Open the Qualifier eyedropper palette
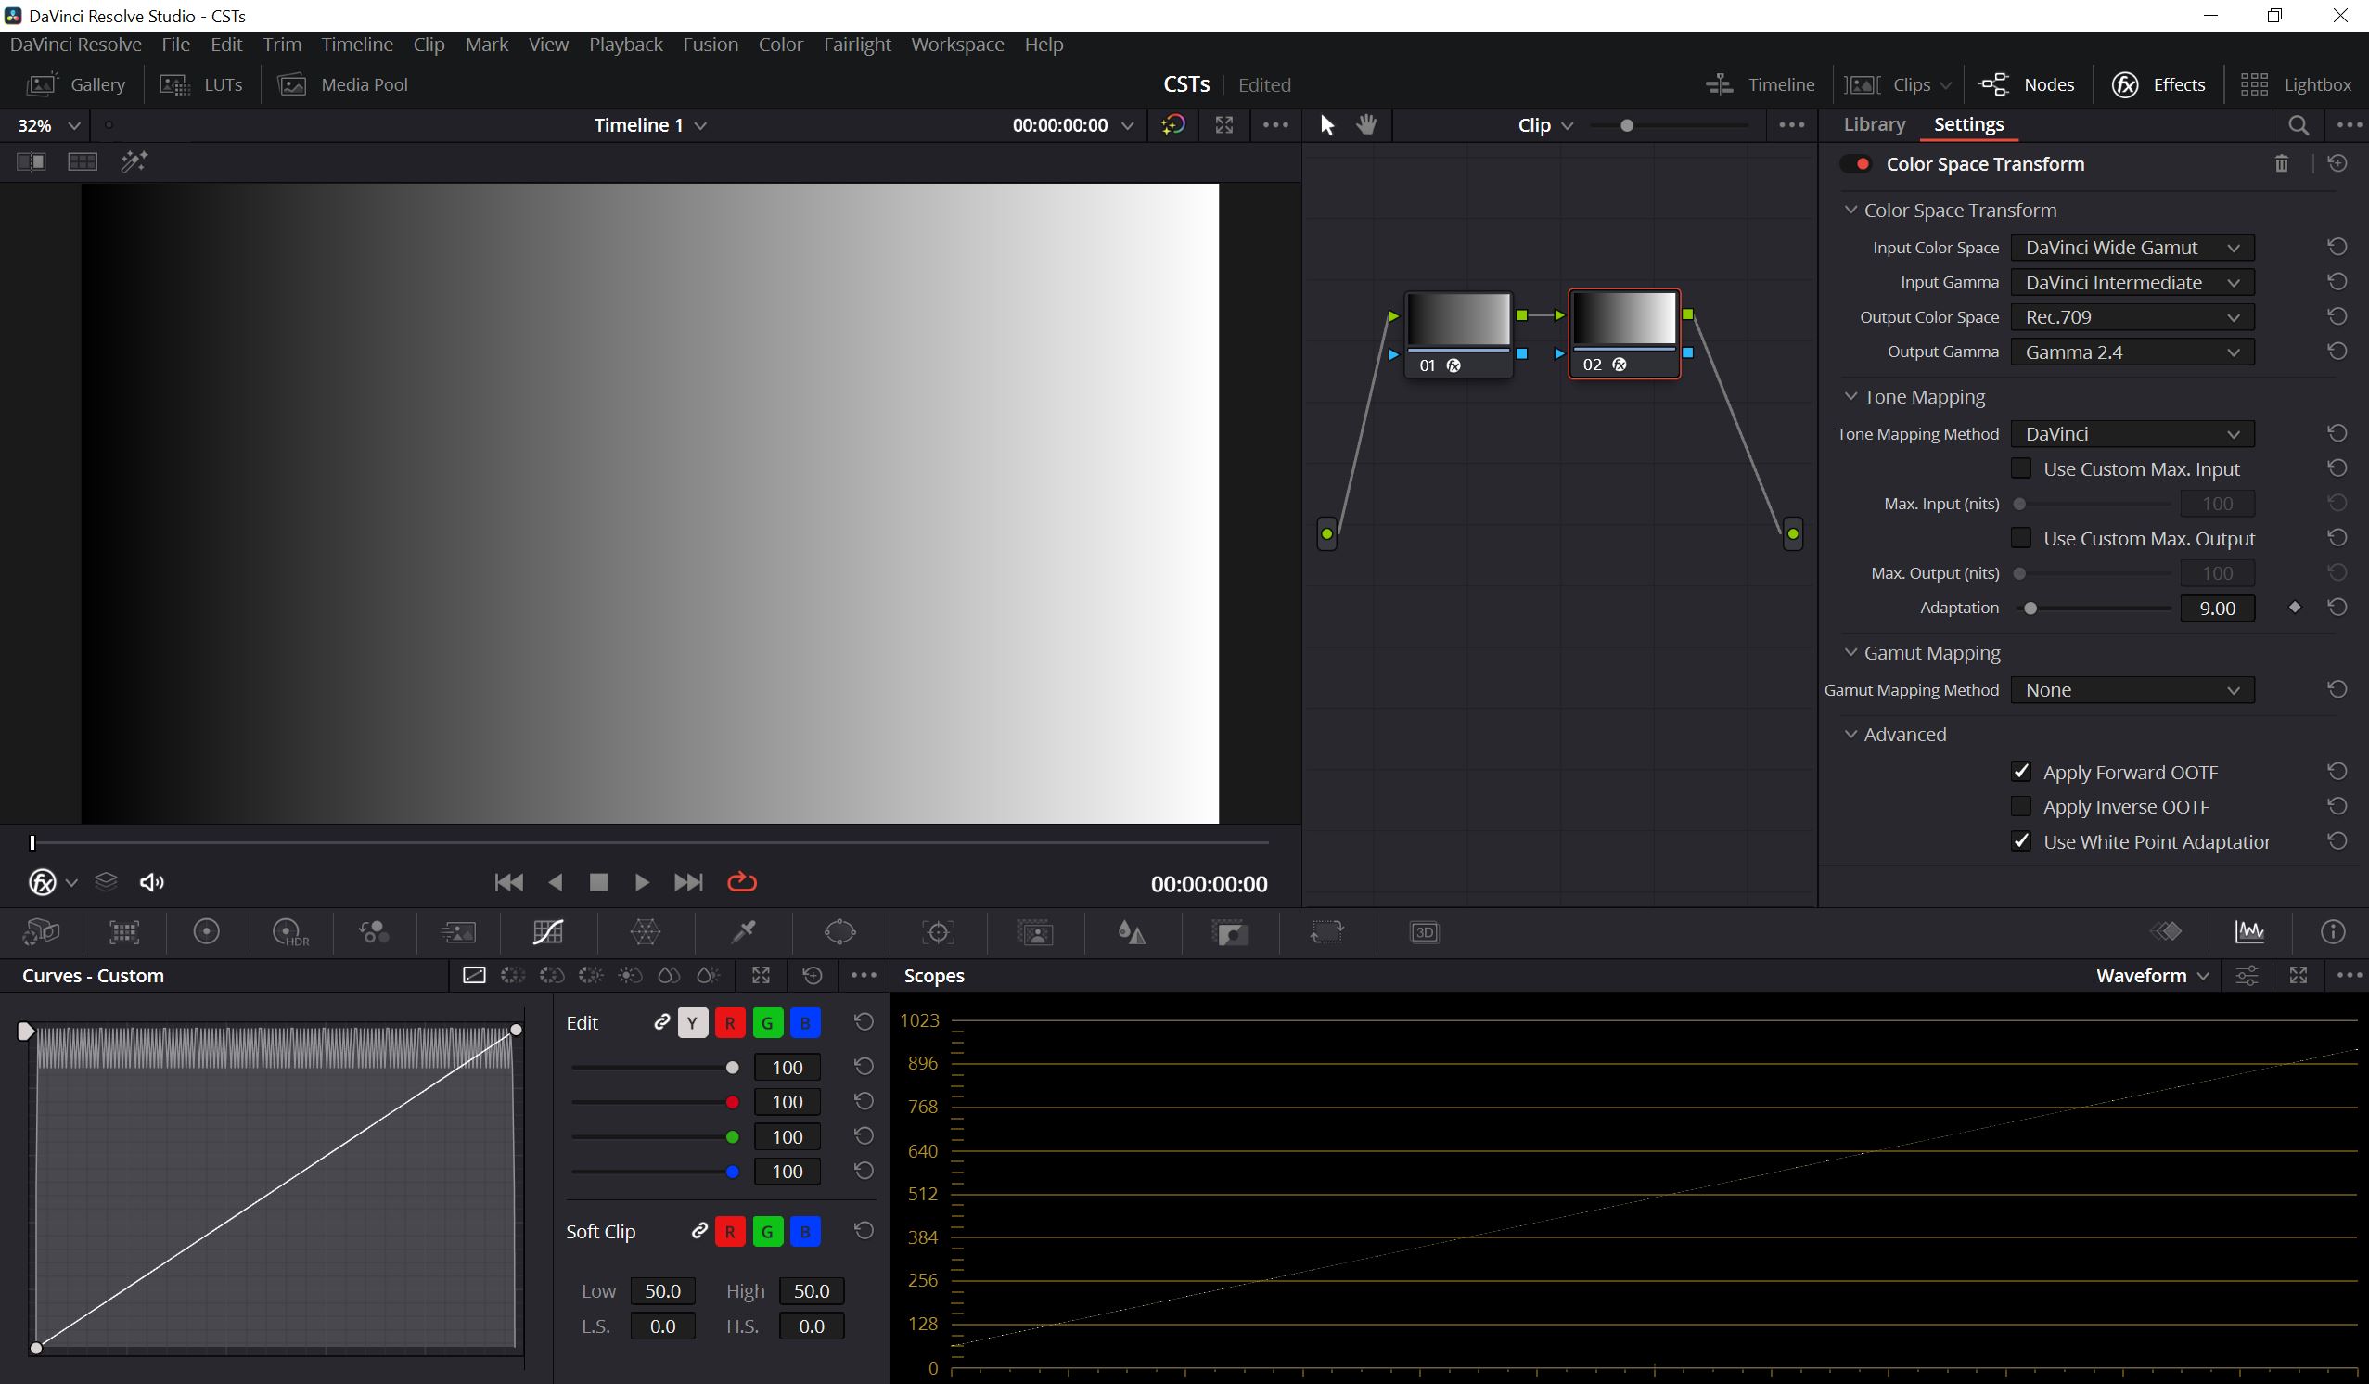 tap(744, 931)
